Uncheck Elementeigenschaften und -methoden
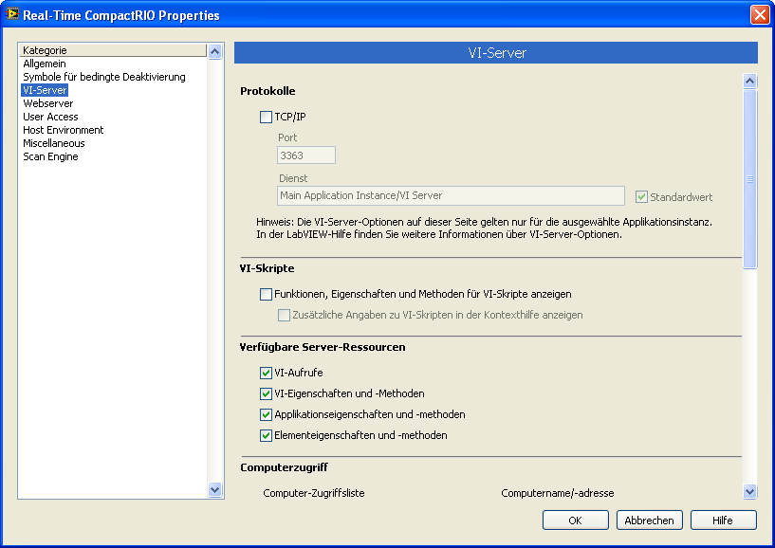Viewport: 775px width, 548px height. click(x=266, y=435)
